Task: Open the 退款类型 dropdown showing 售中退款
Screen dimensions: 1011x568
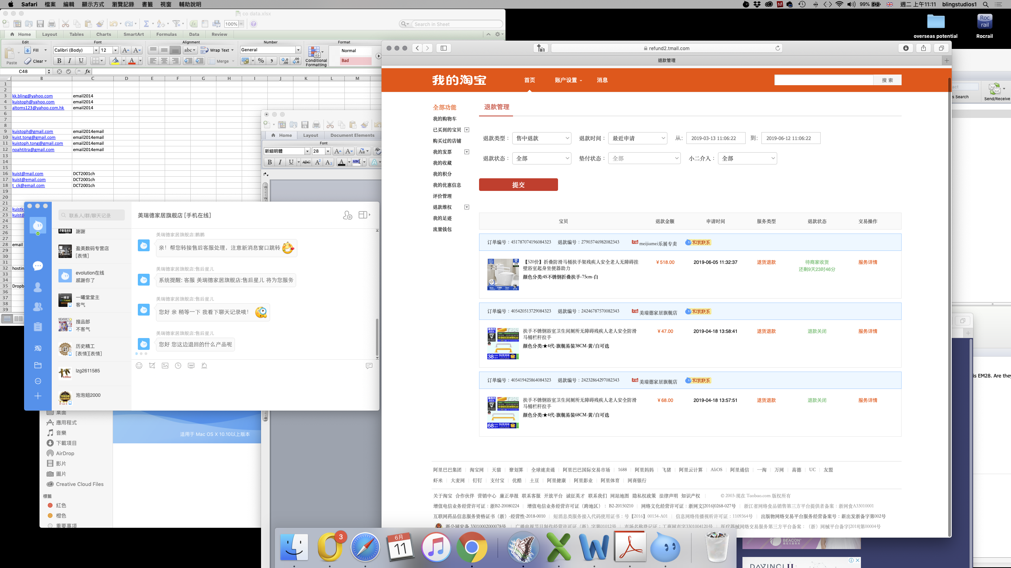Action: point(541,138)
